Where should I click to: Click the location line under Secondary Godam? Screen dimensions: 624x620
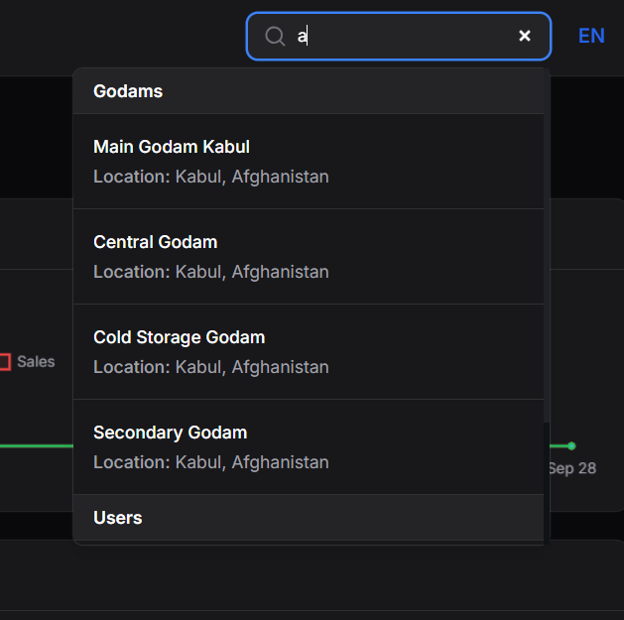point(211,462)
